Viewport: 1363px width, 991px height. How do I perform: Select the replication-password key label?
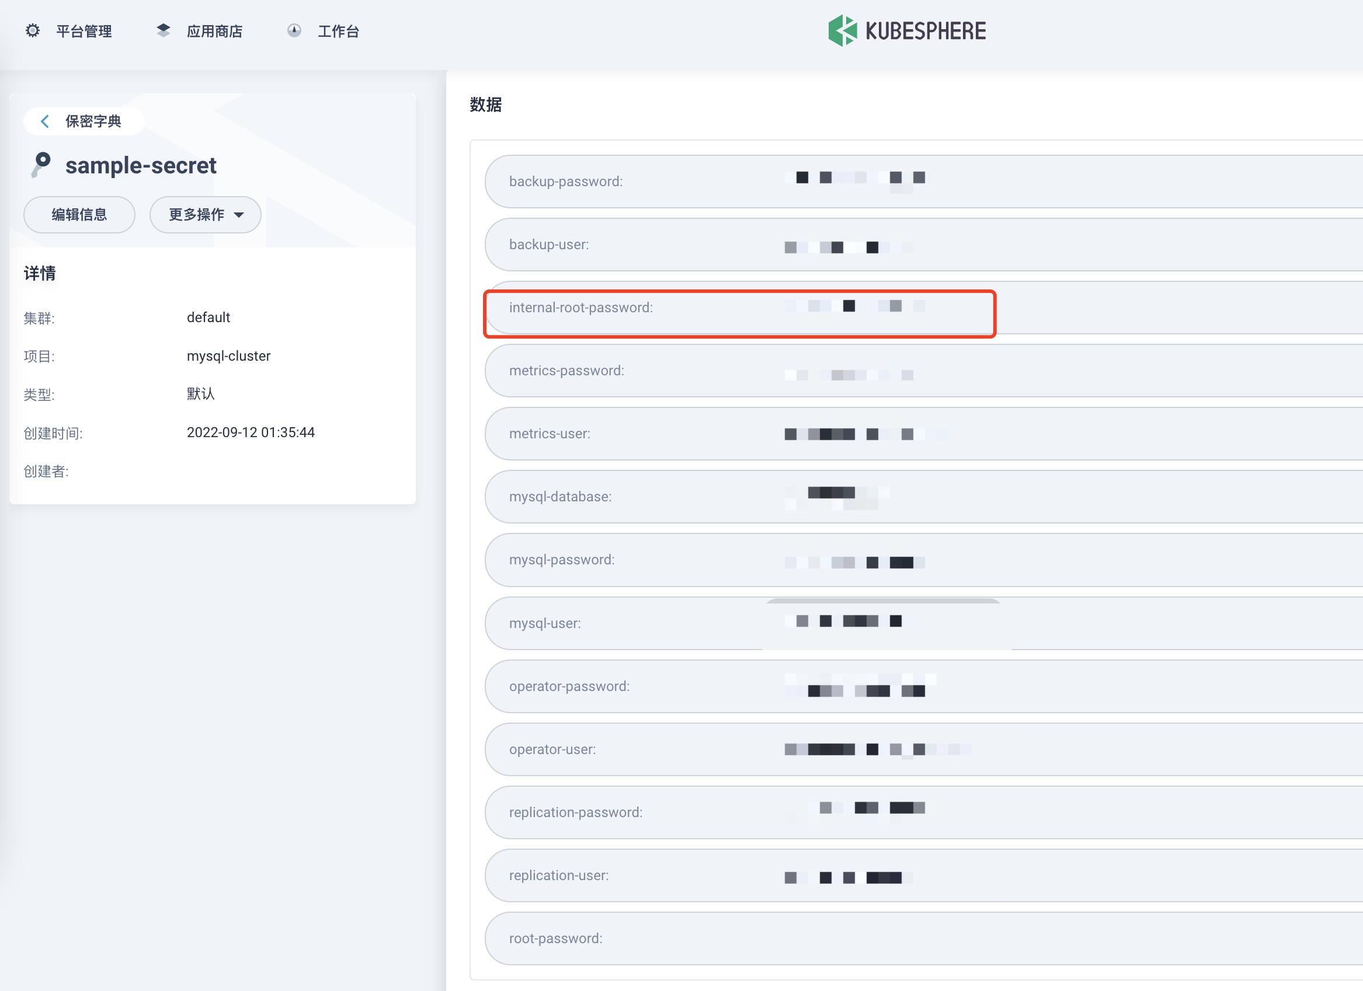(576, 812)
